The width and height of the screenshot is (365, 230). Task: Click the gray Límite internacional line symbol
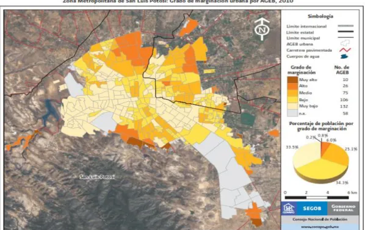tap(345, 26)
